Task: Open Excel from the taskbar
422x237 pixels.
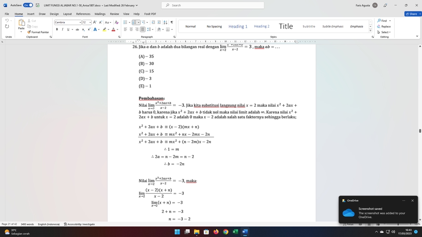Action: pos(235,232)
